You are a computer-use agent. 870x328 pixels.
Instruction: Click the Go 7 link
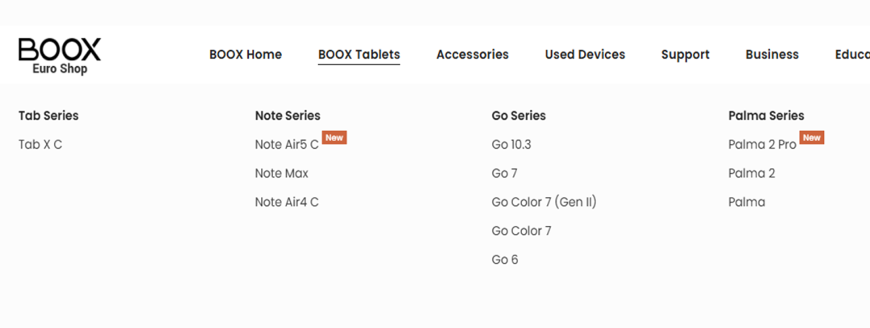[504, 174]
